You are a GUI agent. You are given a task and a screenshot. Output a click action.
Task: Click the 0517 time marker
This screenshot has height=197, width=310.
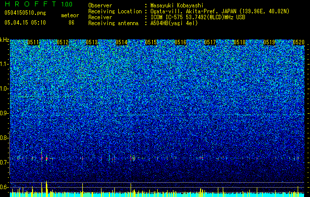click(x=210, y=42)
